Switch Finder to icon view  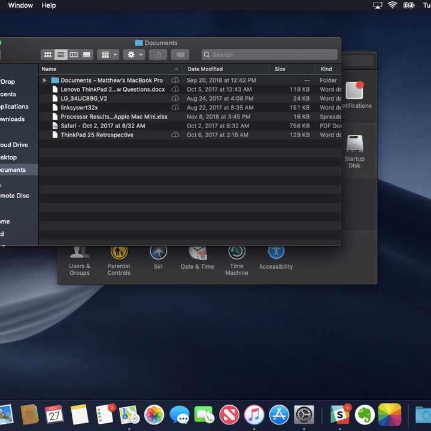48,54
